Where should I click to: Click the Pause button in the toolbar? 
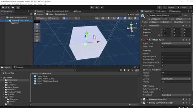click(97, 7)
